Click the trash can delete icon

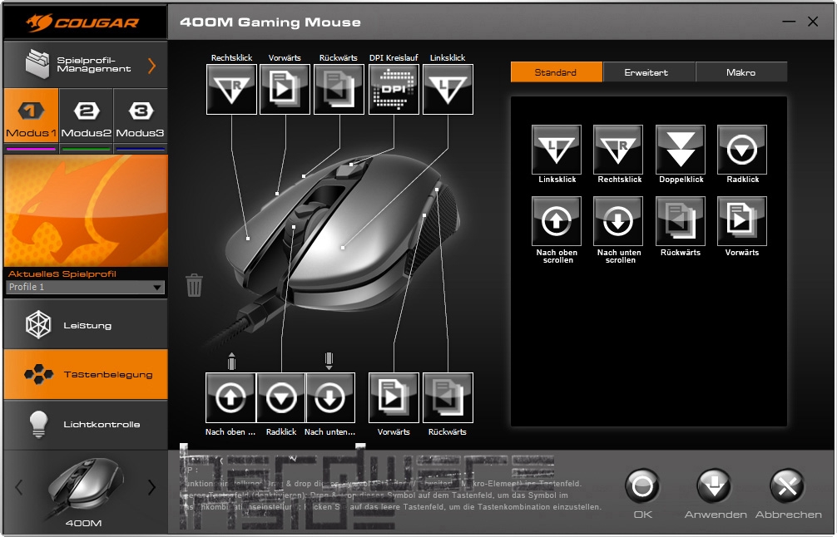pyautogui.click(x=195, y=285)
